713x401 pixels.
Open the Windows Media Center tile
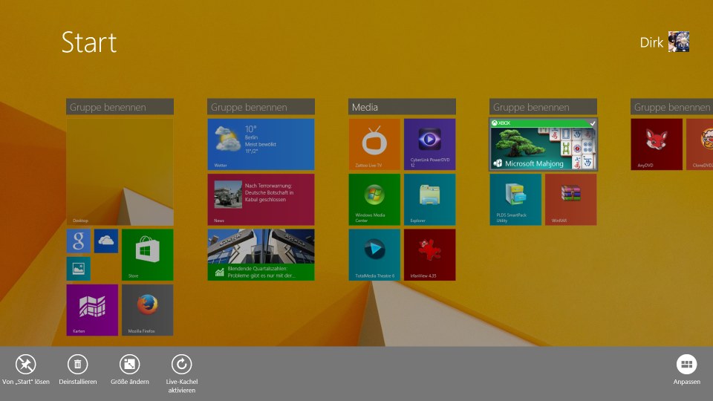(374, 200)
